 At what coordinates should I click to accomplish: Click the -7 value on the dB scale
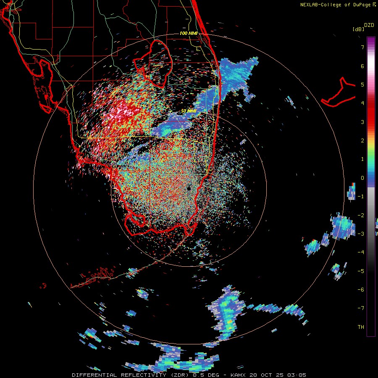click(x=361, y=308)
